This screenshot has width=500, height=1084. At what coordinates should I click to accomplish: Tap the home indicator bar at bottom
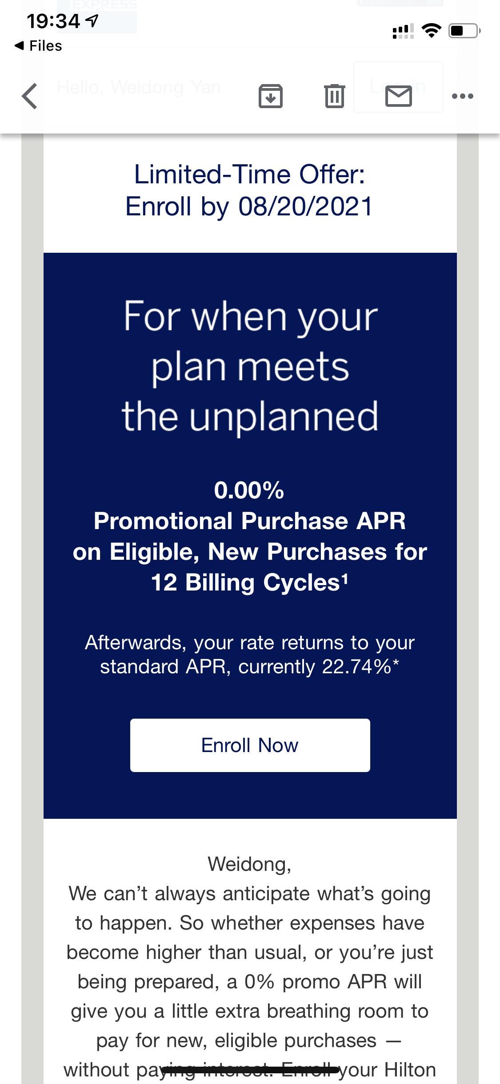[x=250, y=1068]
